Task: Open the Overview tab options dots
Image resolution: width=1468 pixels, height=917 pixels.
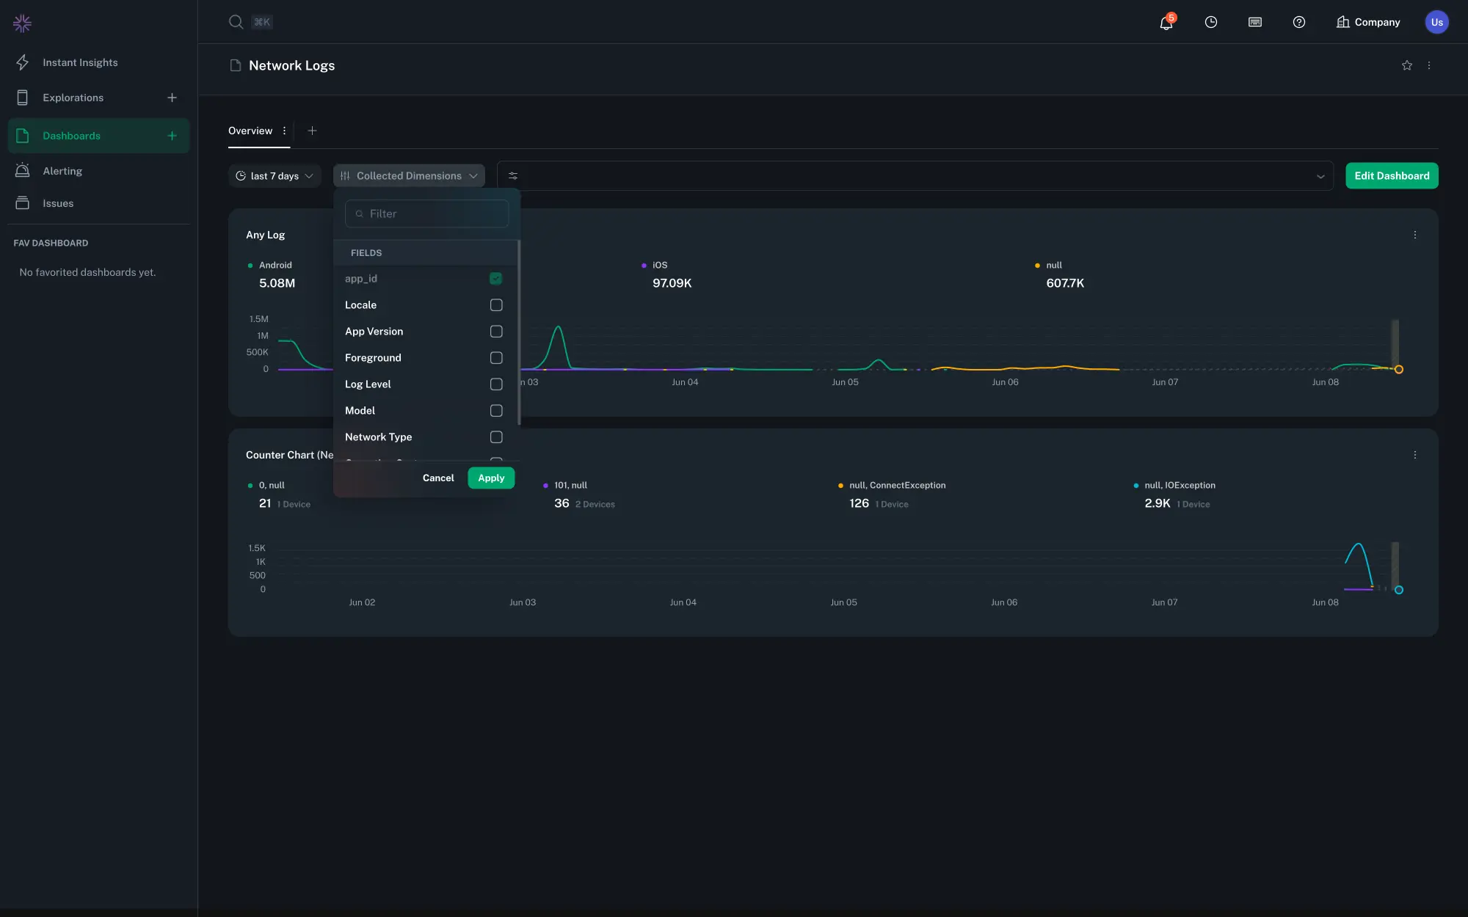Action: [284, 131]
